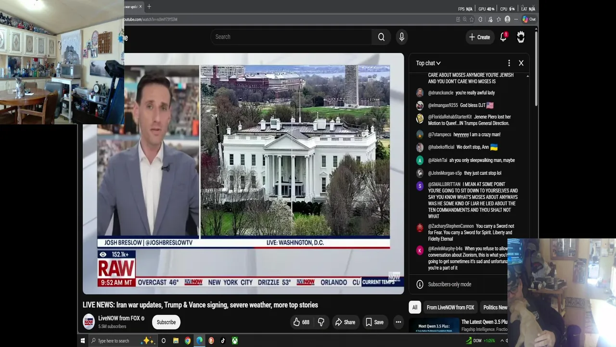Open File Explorer from taskbar
Image resolution: width=616 pixels, height=347 pixels.
point(176,341)
